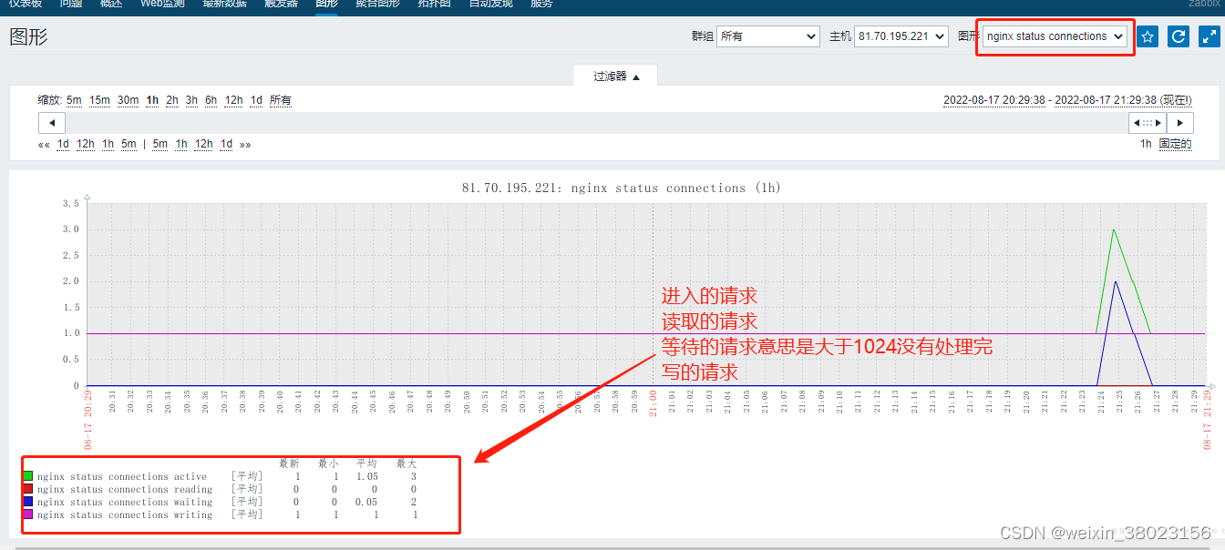Click the fullscreen/kiosk mode arrows icon

[1209, 36]
